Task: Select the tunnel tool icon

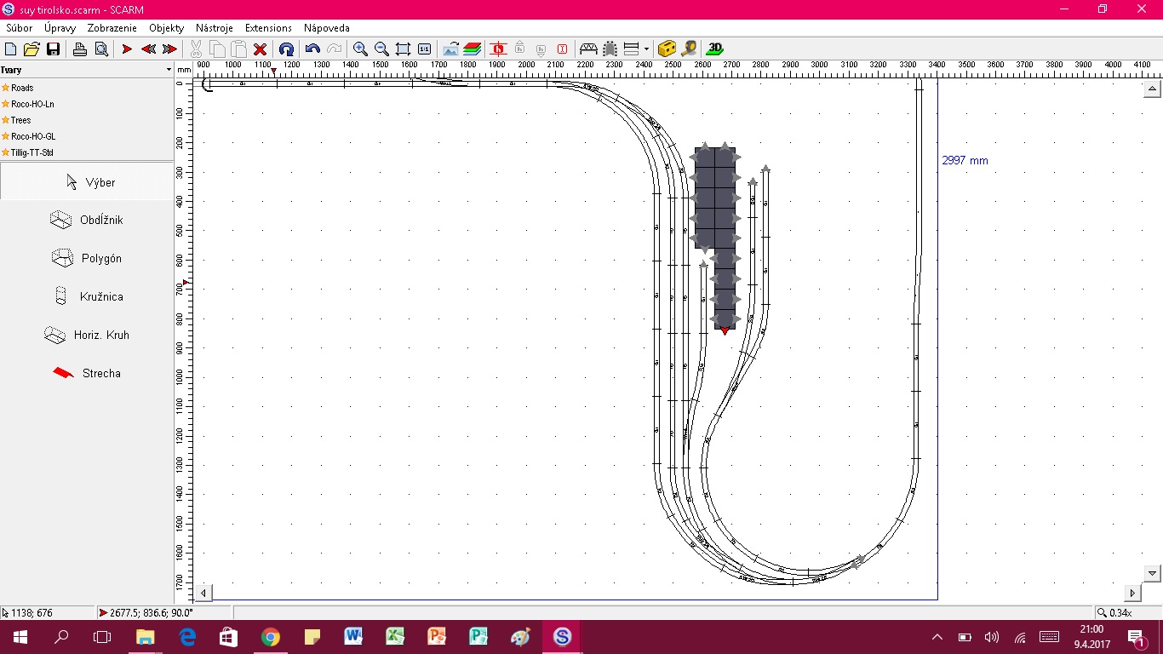Action: [610, 49]
